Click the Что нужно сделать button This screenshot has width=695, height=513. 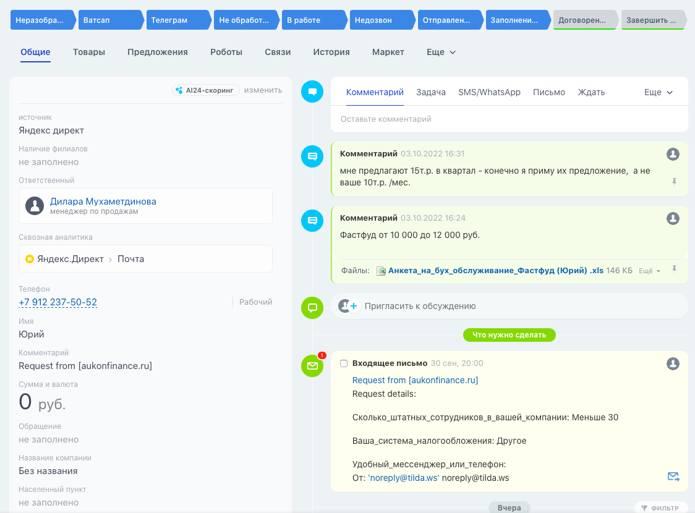(x=509, y=334)
